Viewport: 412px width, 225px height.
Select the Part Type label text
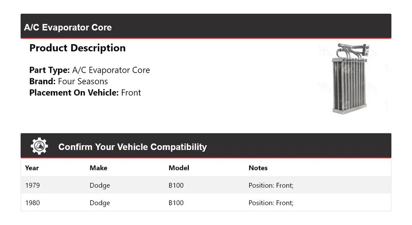click(x=49, y=70)
